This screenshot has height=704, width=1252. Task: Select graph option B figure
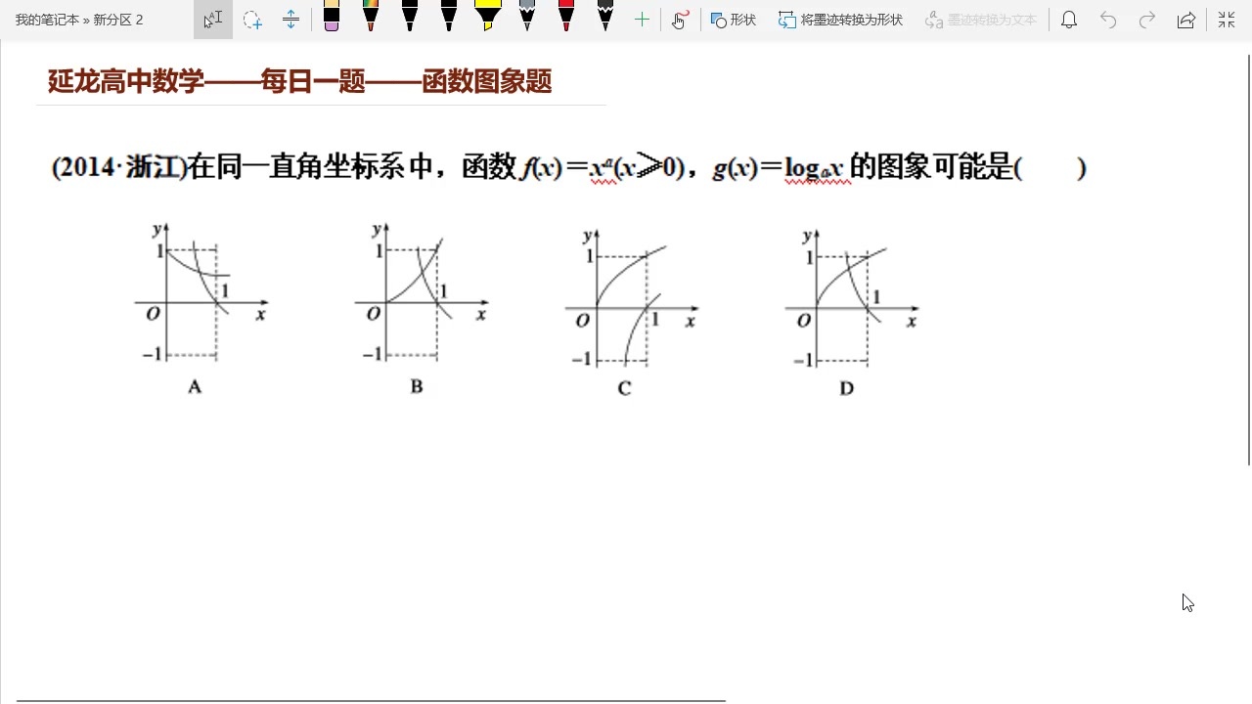tap(421, 309)
